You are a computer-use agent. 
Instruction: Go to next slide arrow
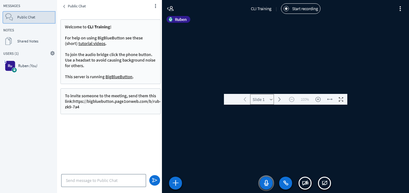[x=279, y=99]
